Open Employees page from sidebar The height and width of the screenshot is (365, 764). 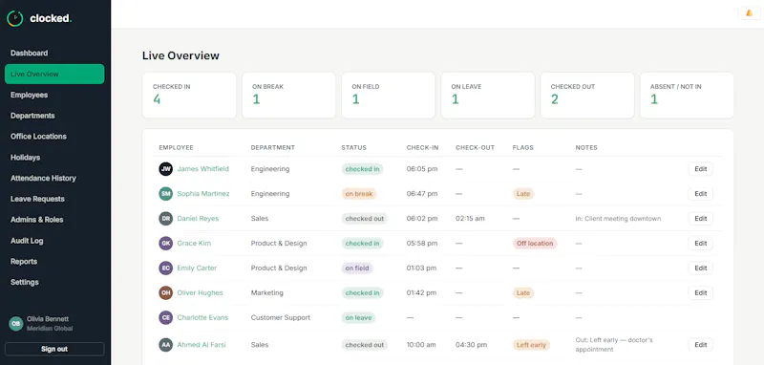tap(54, 95)
